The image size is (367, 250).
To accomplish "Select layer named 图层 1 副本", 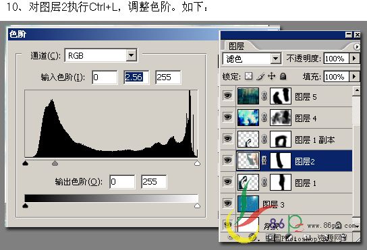I will [314, 139].
